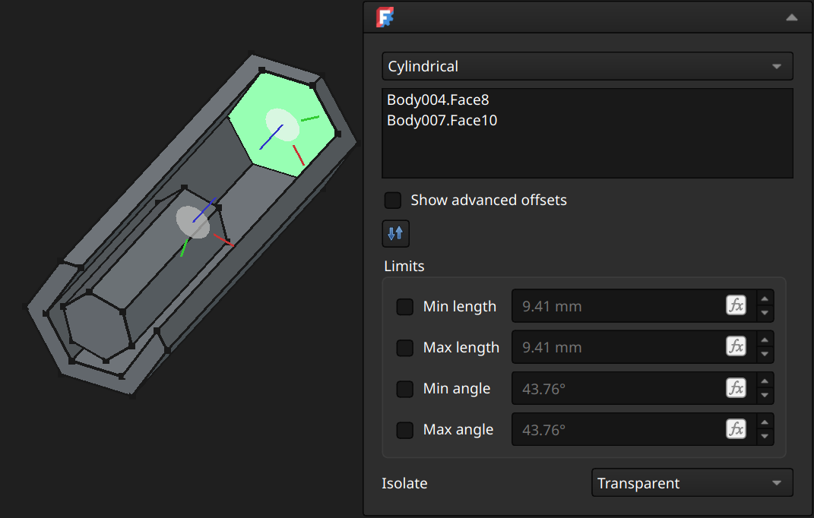The width and height of the screenshot is (814, 518).
Task: Click the joint coordinate marker on green face
Action: [283, 125]
